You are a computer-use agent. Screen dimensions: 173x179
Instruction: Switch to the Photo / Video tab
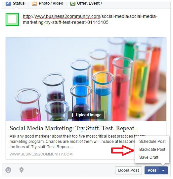point(48,3)
